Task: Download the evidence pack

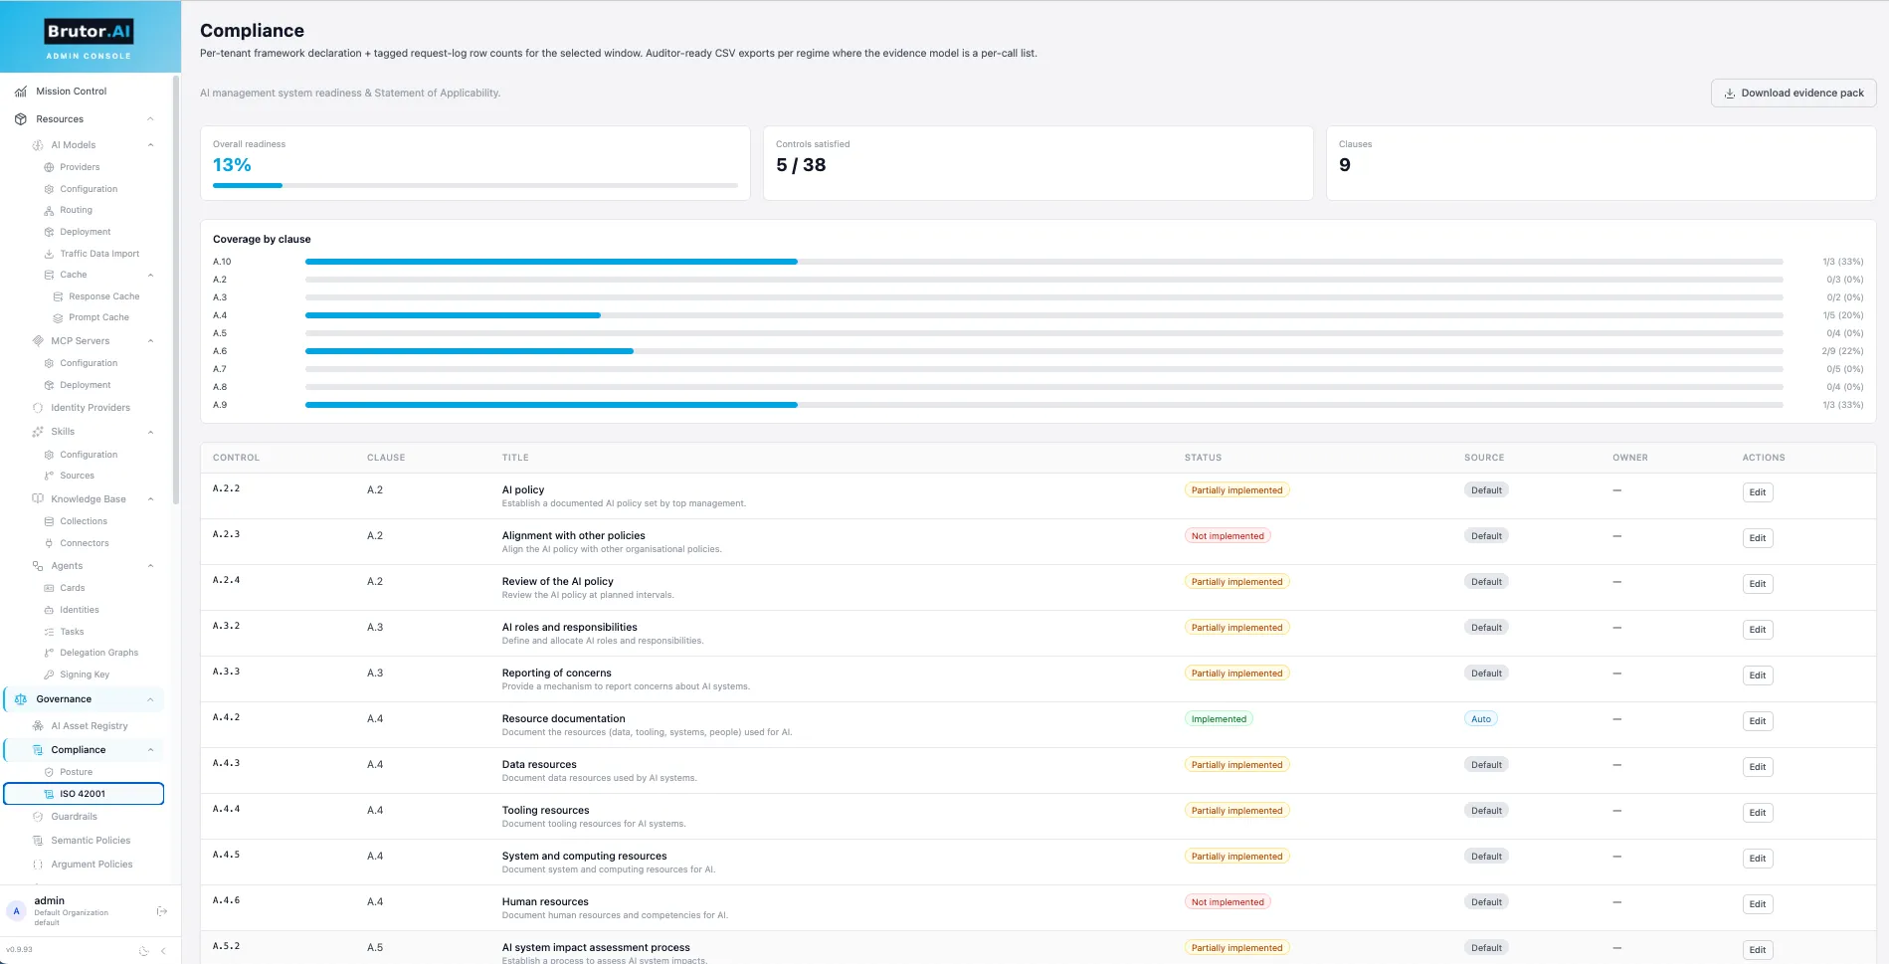Action: coord(1794,93)
